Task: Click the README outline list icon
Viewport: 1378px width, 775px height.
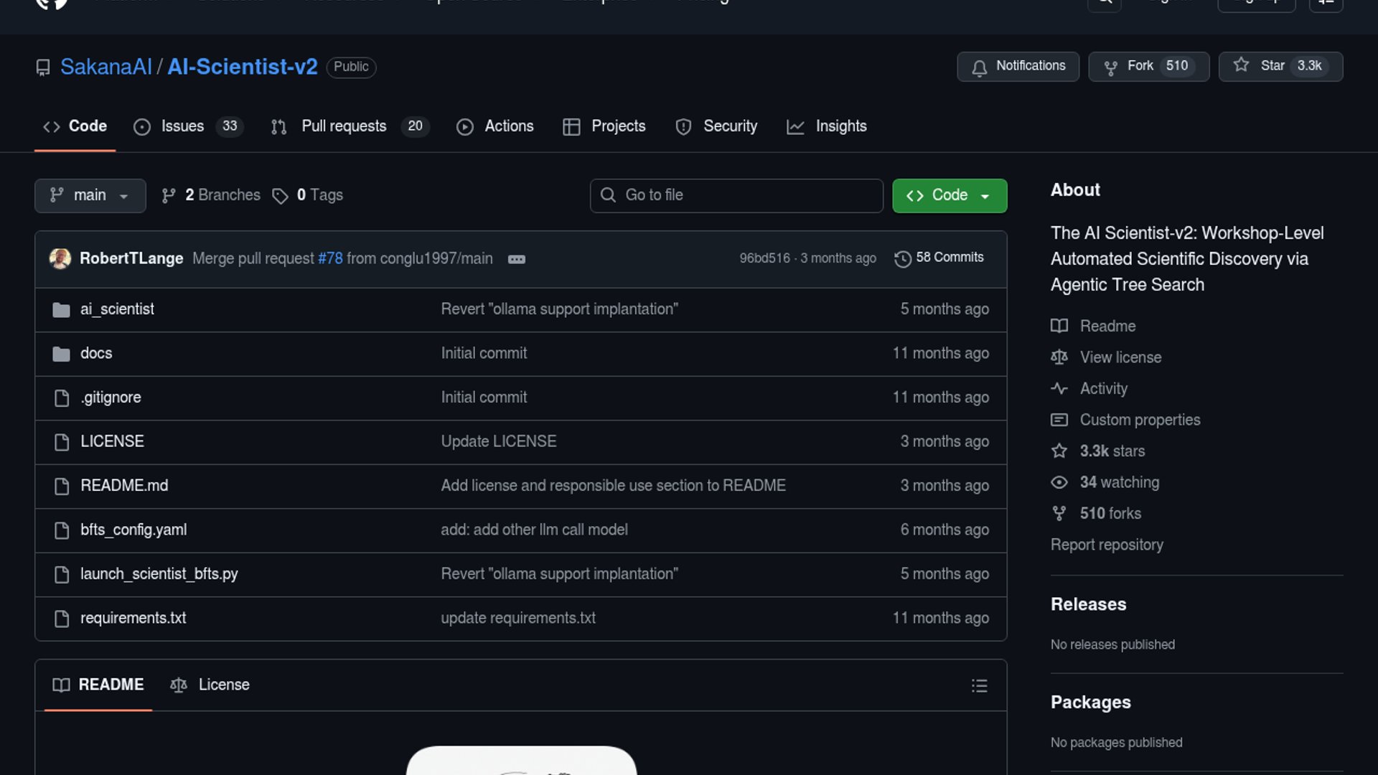Action: tap(979, 686)
